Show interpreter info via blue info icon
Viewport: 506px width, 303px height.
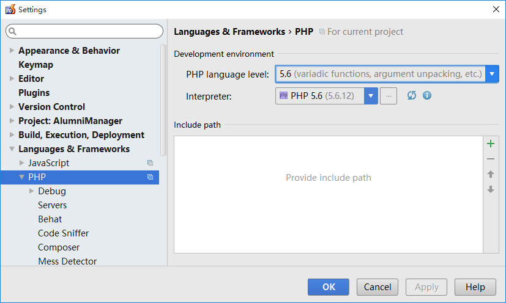pos(427,95)
